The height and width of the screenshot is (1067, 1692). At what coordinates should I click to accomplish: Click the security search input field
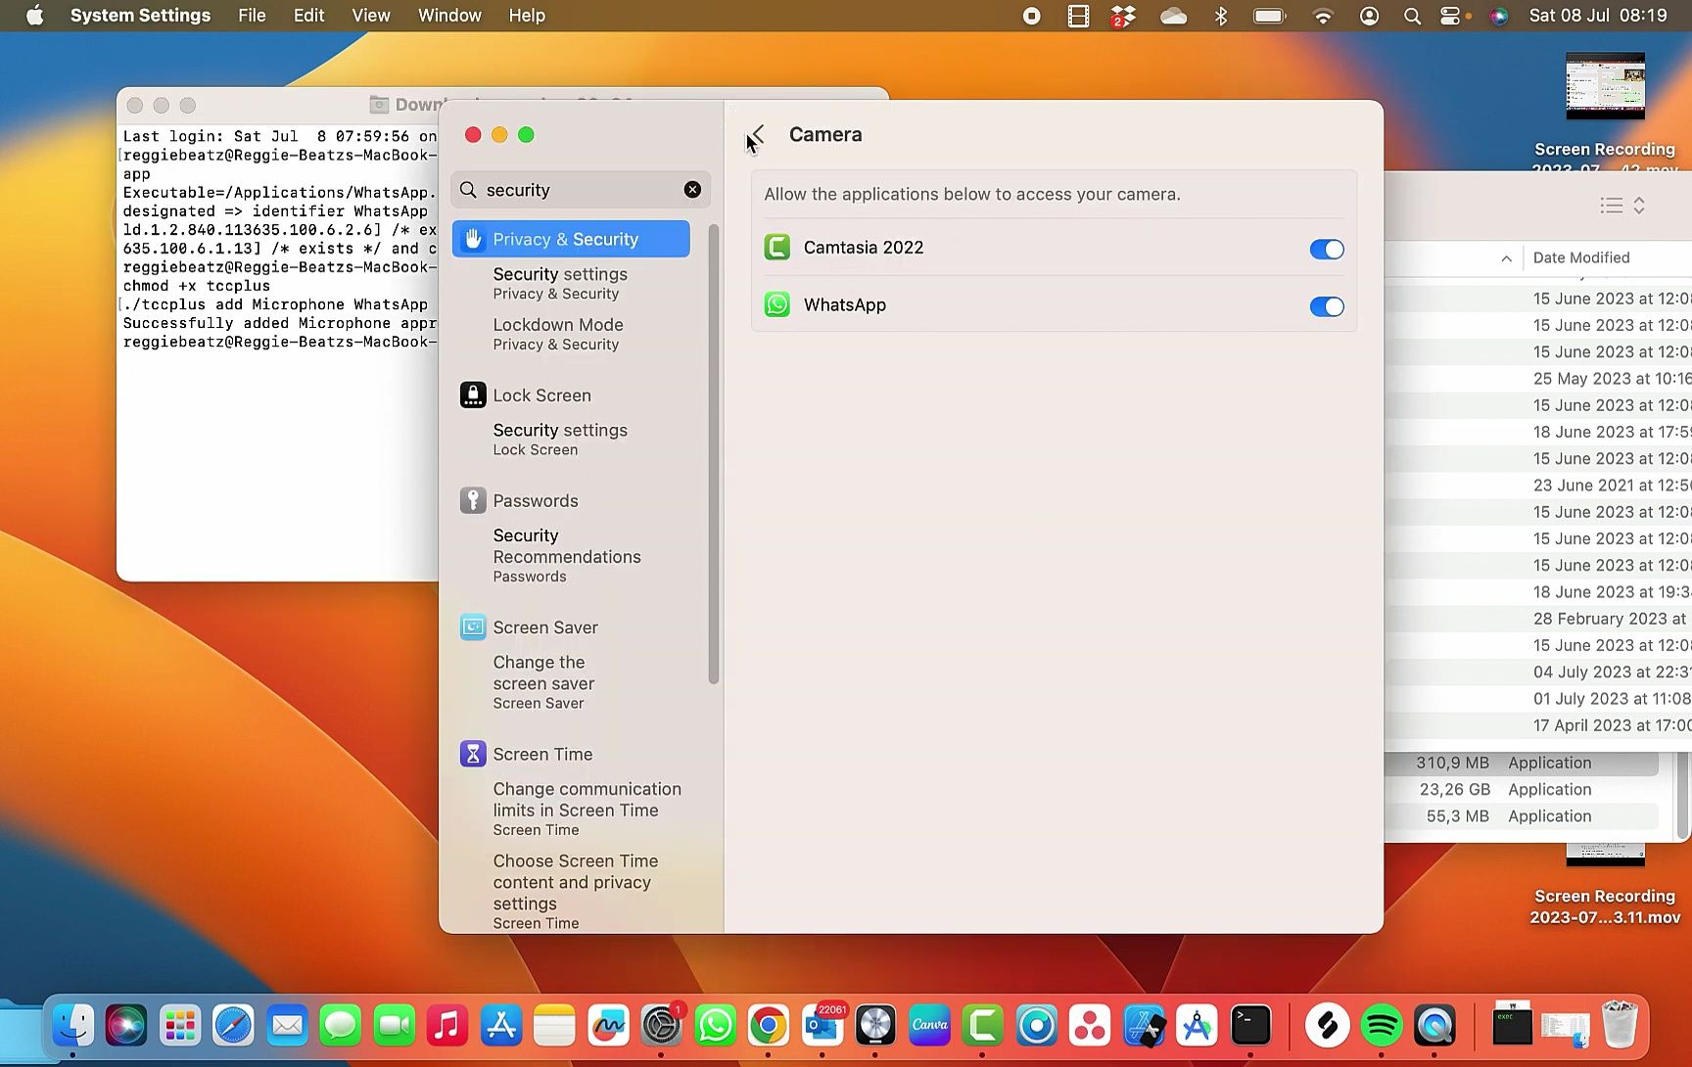[581, 190]
